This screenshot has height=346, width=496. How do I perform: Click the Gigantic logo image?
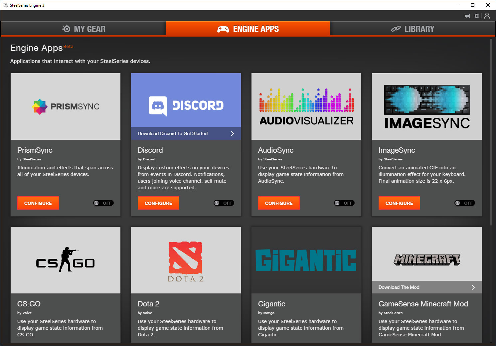pyautogui.click(x=306, y=260)
